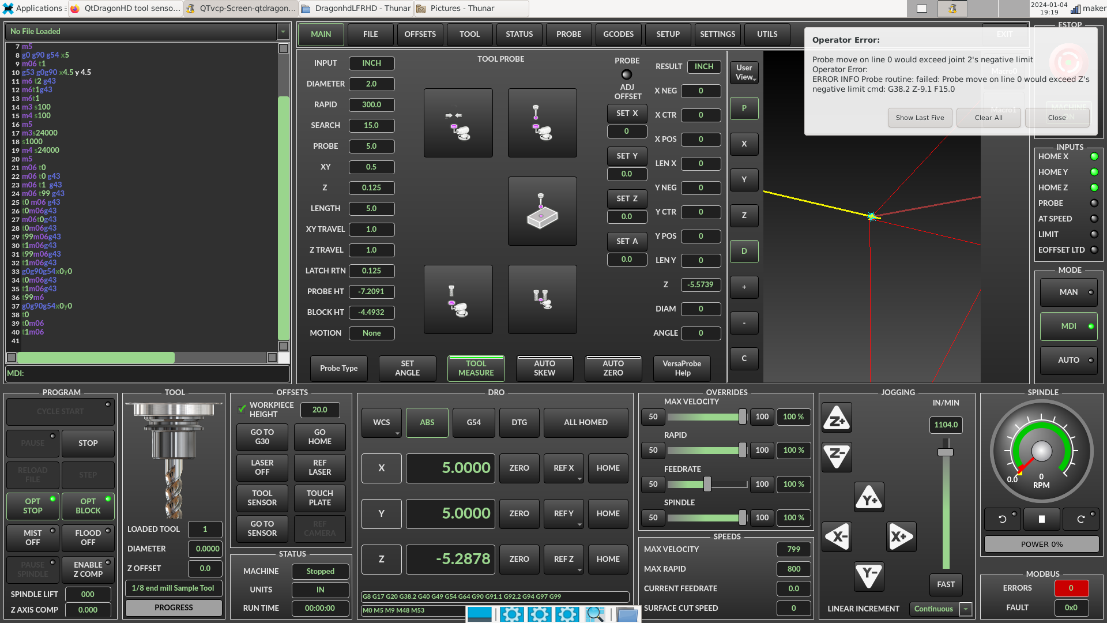Start spindle clockwise rotation
Image resolution: width=1107 pixels, height=623 pixels.
pyautogui.click(x=1081, y=519)
